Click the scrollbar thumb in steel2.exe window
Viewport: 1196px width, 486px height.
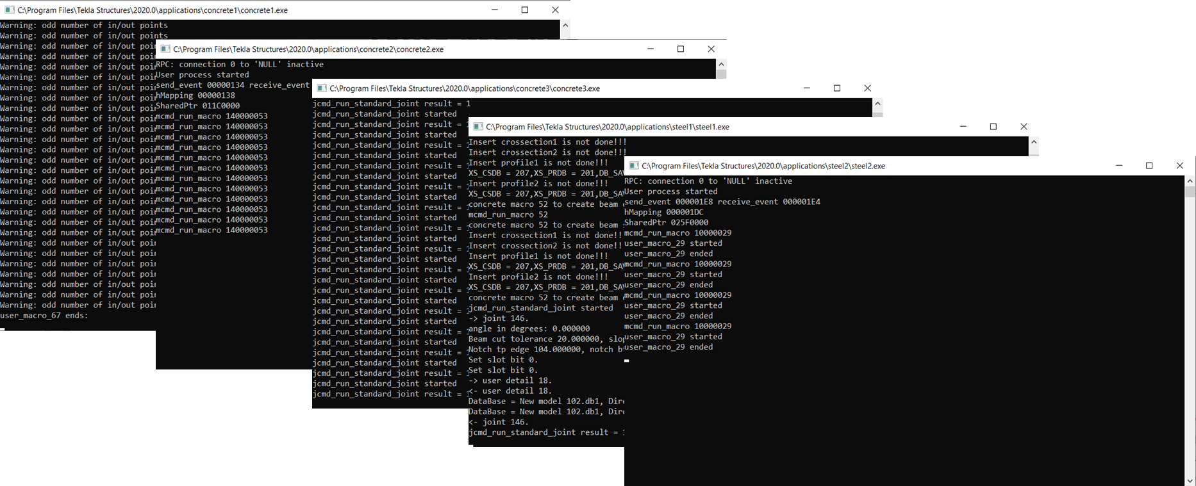[x=1190, y=192]
